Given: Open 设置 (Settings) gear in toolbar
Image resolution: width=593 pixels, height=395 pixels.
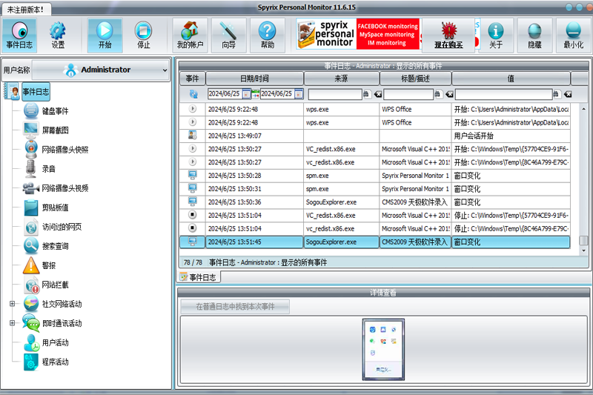Looking at the screenshot, I should pyautogui.click(x=58, y=35).
